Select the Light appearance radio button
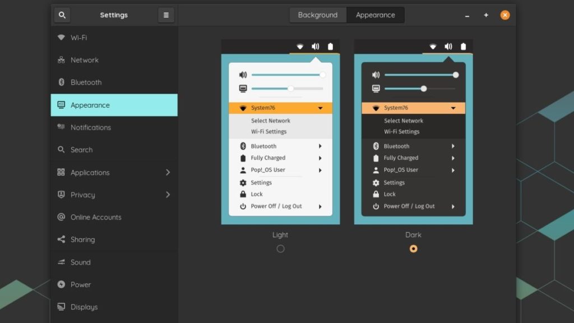574x323 pixels. coord(280,248)
